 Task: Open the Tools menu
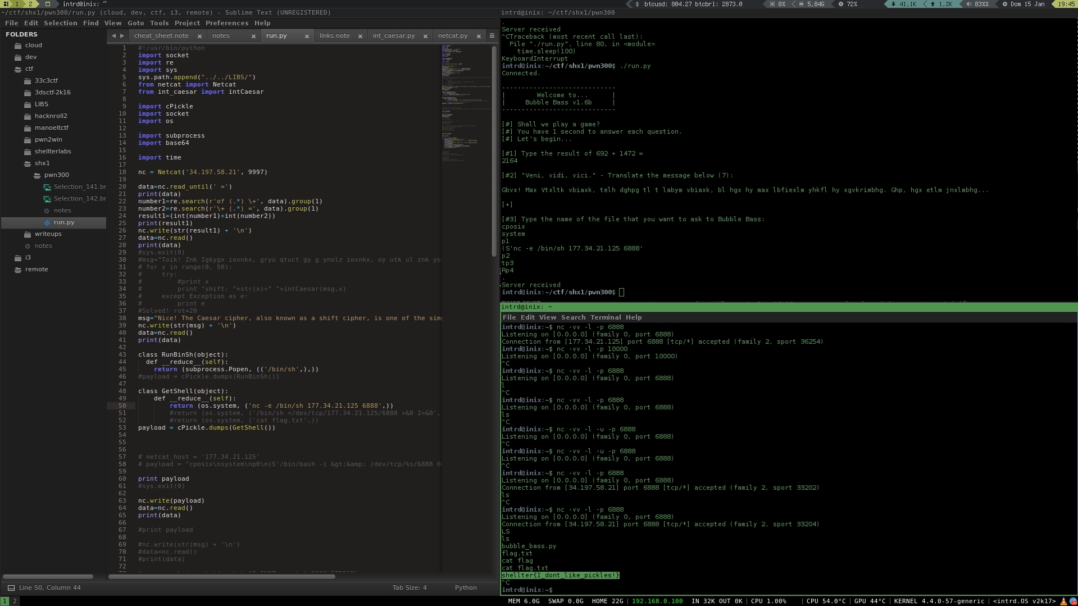click(160, 23)
